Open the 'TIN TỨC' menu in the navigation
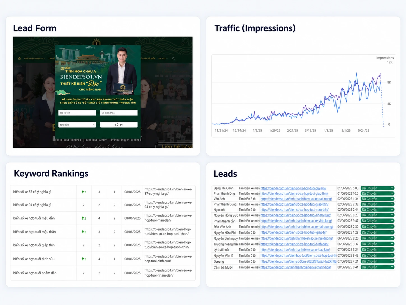Image resolution: width=406 pixels, height=305 pixels. click(163, 58)
